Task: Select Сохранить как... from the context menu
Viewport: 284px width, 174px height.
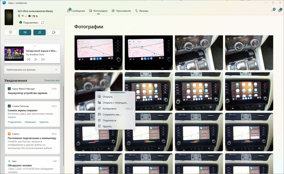Action: coord(112,114)
